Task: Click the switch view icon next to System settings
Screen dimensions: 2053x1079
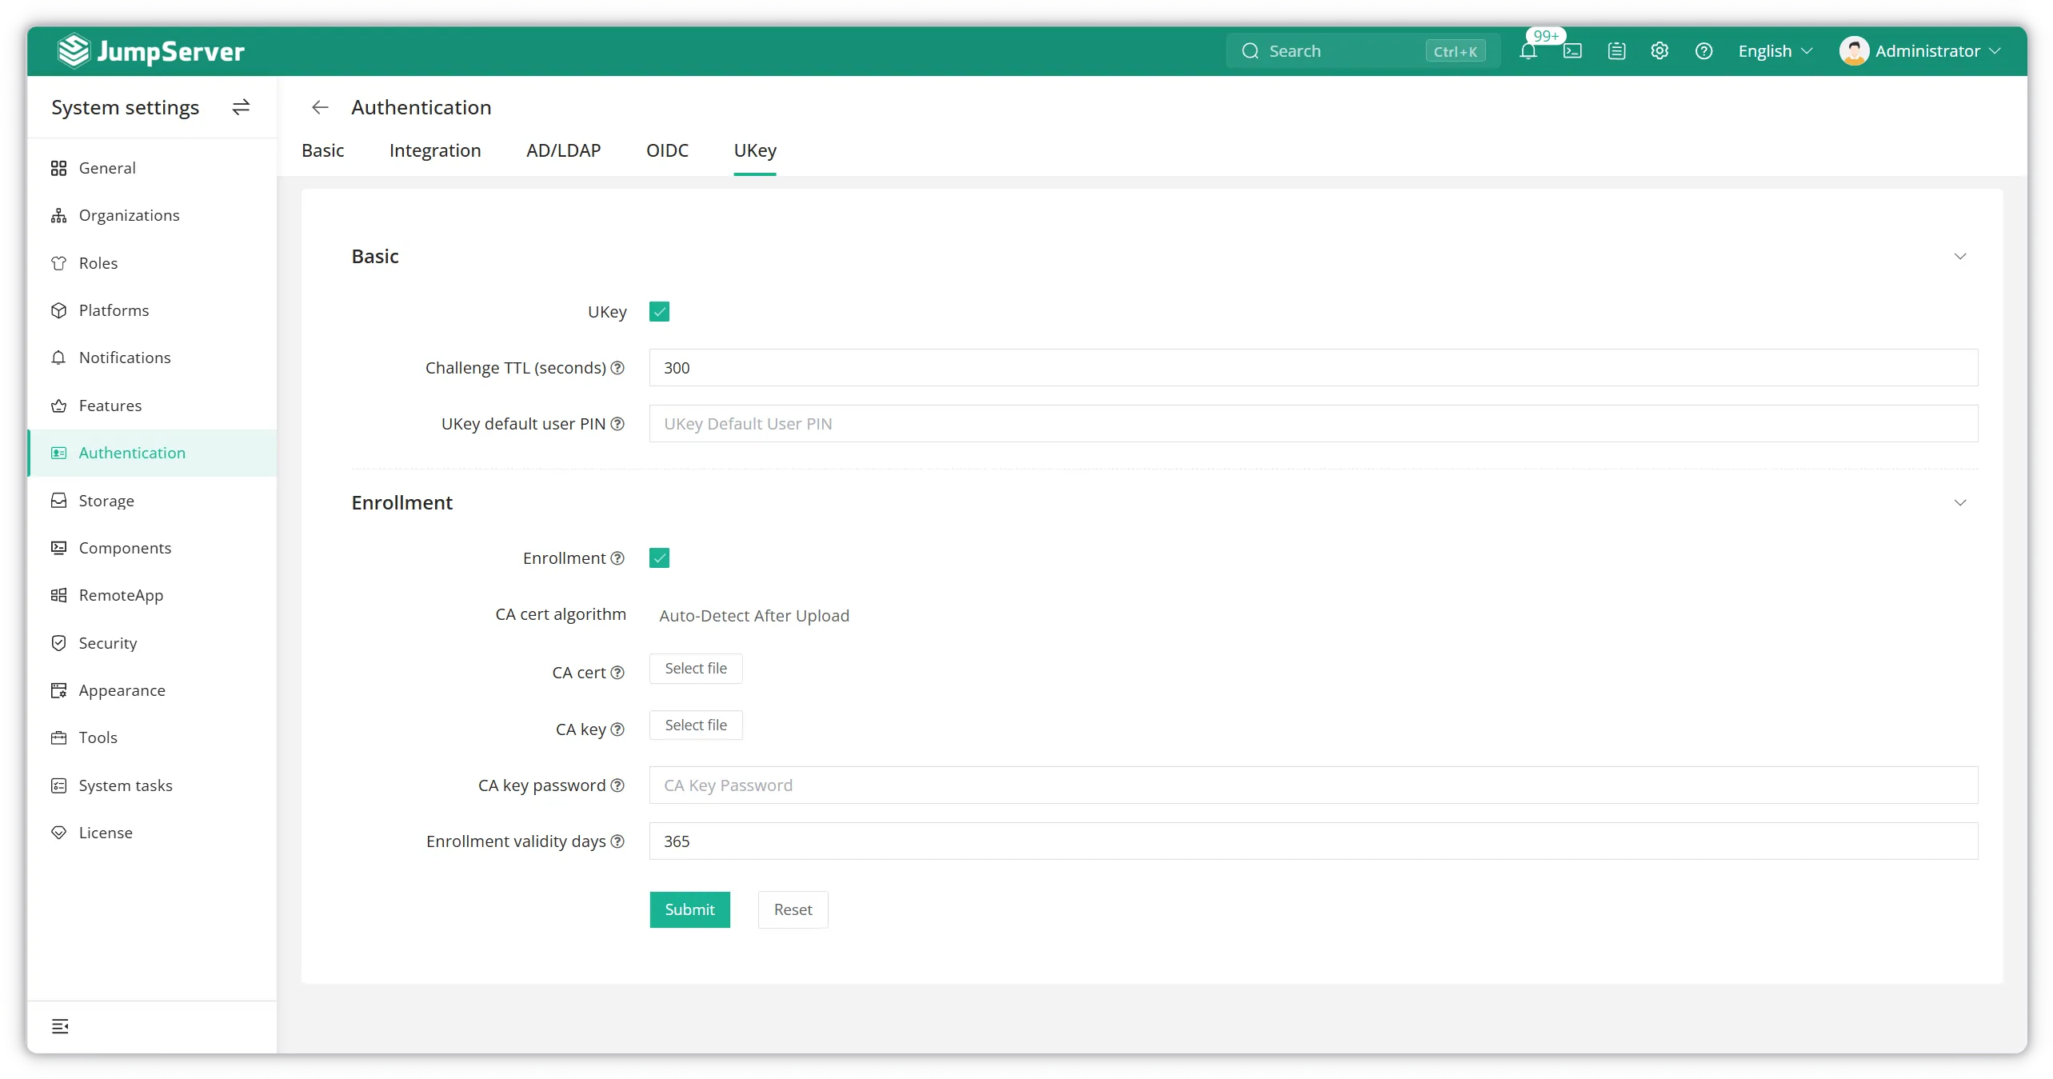Action: point(241,107)
